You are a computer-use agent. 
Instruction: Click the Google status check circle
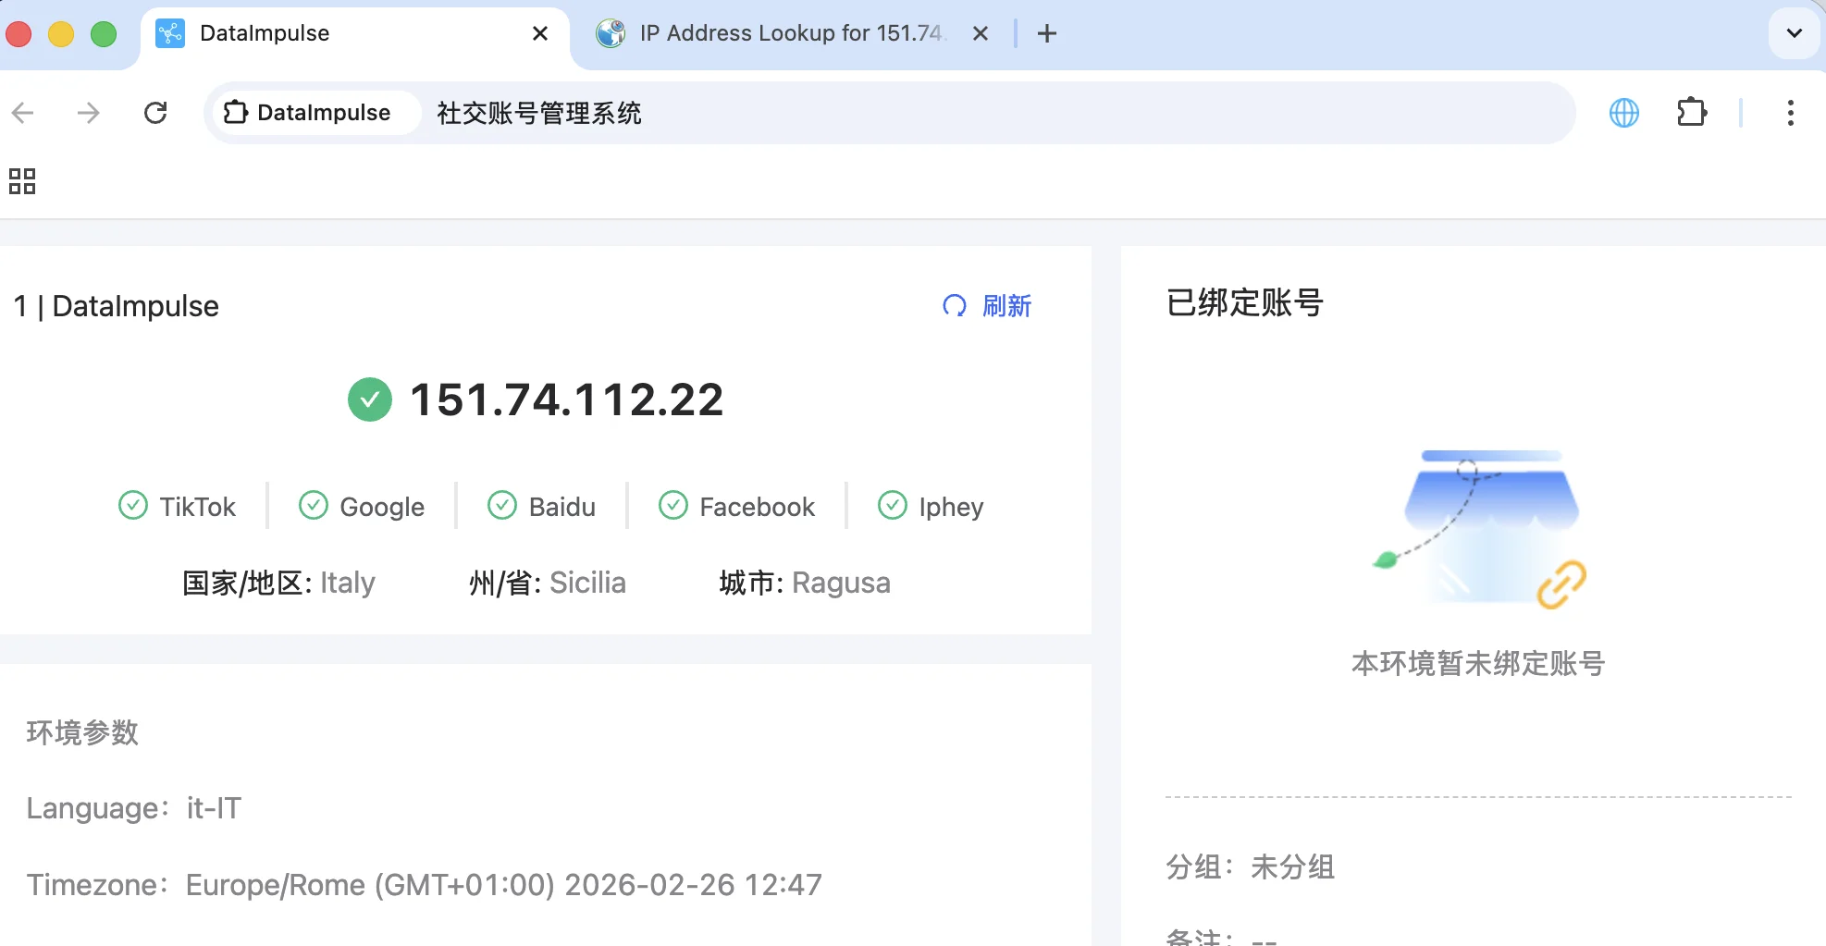coord(313,506)
